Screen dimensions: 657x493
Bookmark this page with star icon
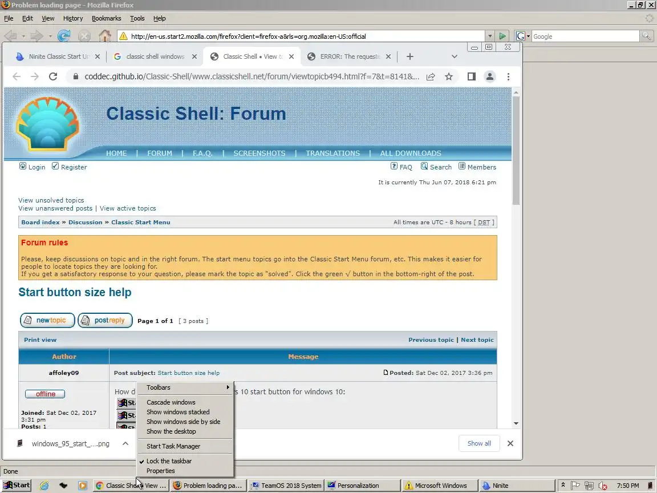(449, 76)
